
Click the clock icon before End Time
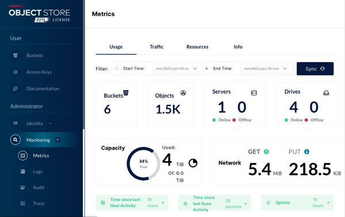pos(206,68)
